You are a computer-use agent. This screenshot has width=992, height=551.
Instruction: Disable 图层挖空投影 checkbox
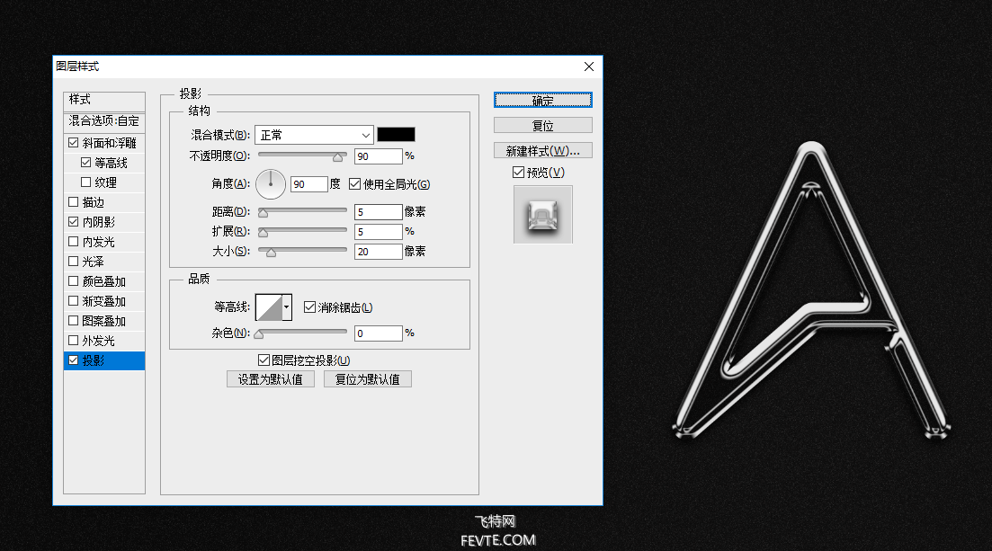(x=264, y=360)
